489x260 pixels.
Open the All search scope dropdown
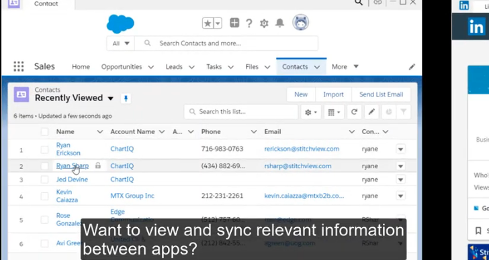[x=121, y=44]
